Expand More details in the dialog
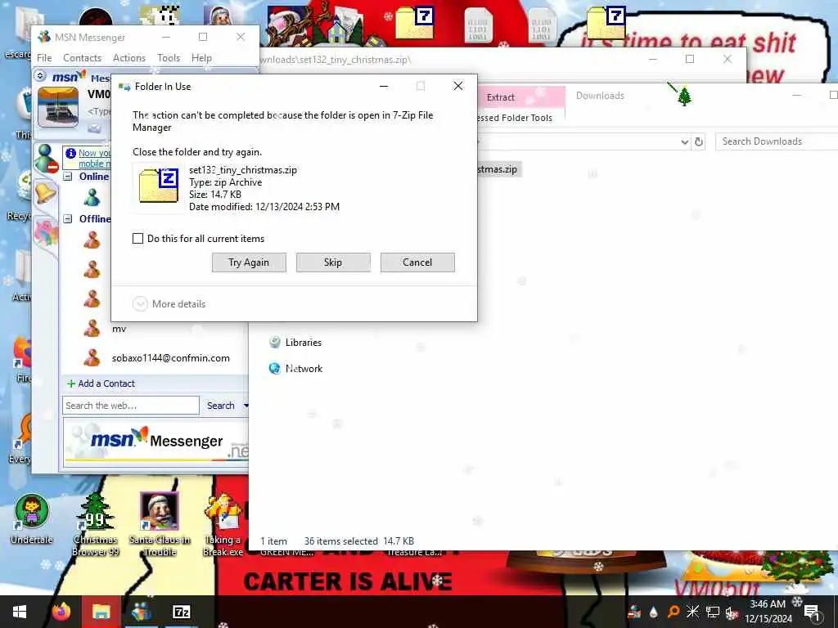Screen dimensions: 838x628 [x=169, y=304]
